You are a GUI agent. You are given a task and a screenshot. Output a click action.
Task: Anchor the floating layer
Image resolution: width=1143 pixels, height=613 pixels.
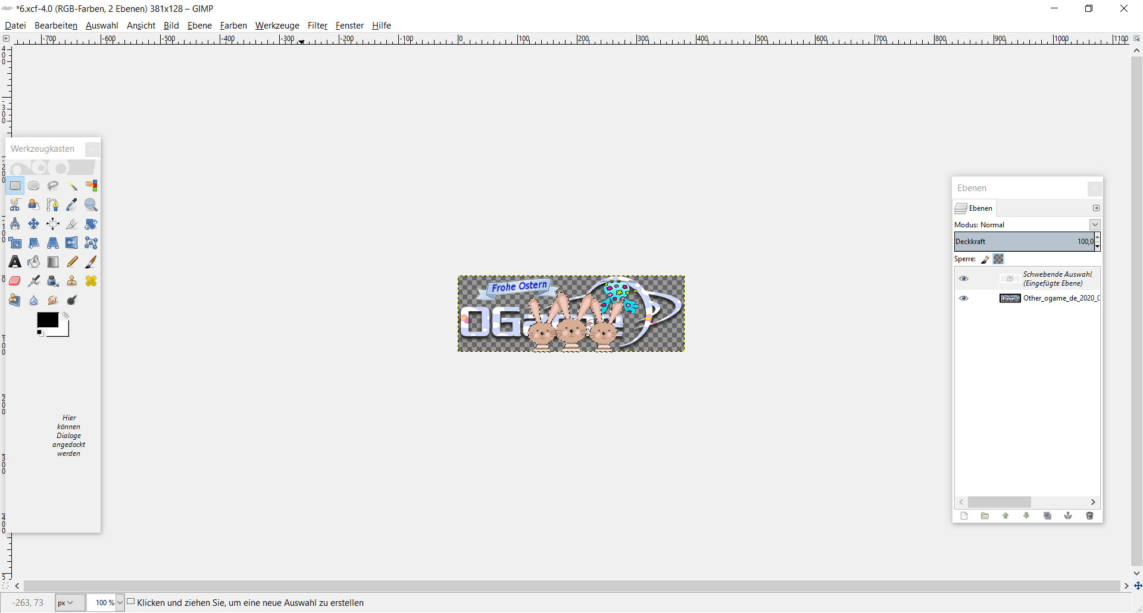(1069, 516)
